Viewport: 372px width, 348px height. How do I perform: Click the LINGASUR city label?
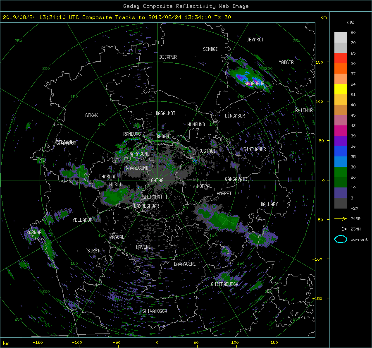coord(235,116)
